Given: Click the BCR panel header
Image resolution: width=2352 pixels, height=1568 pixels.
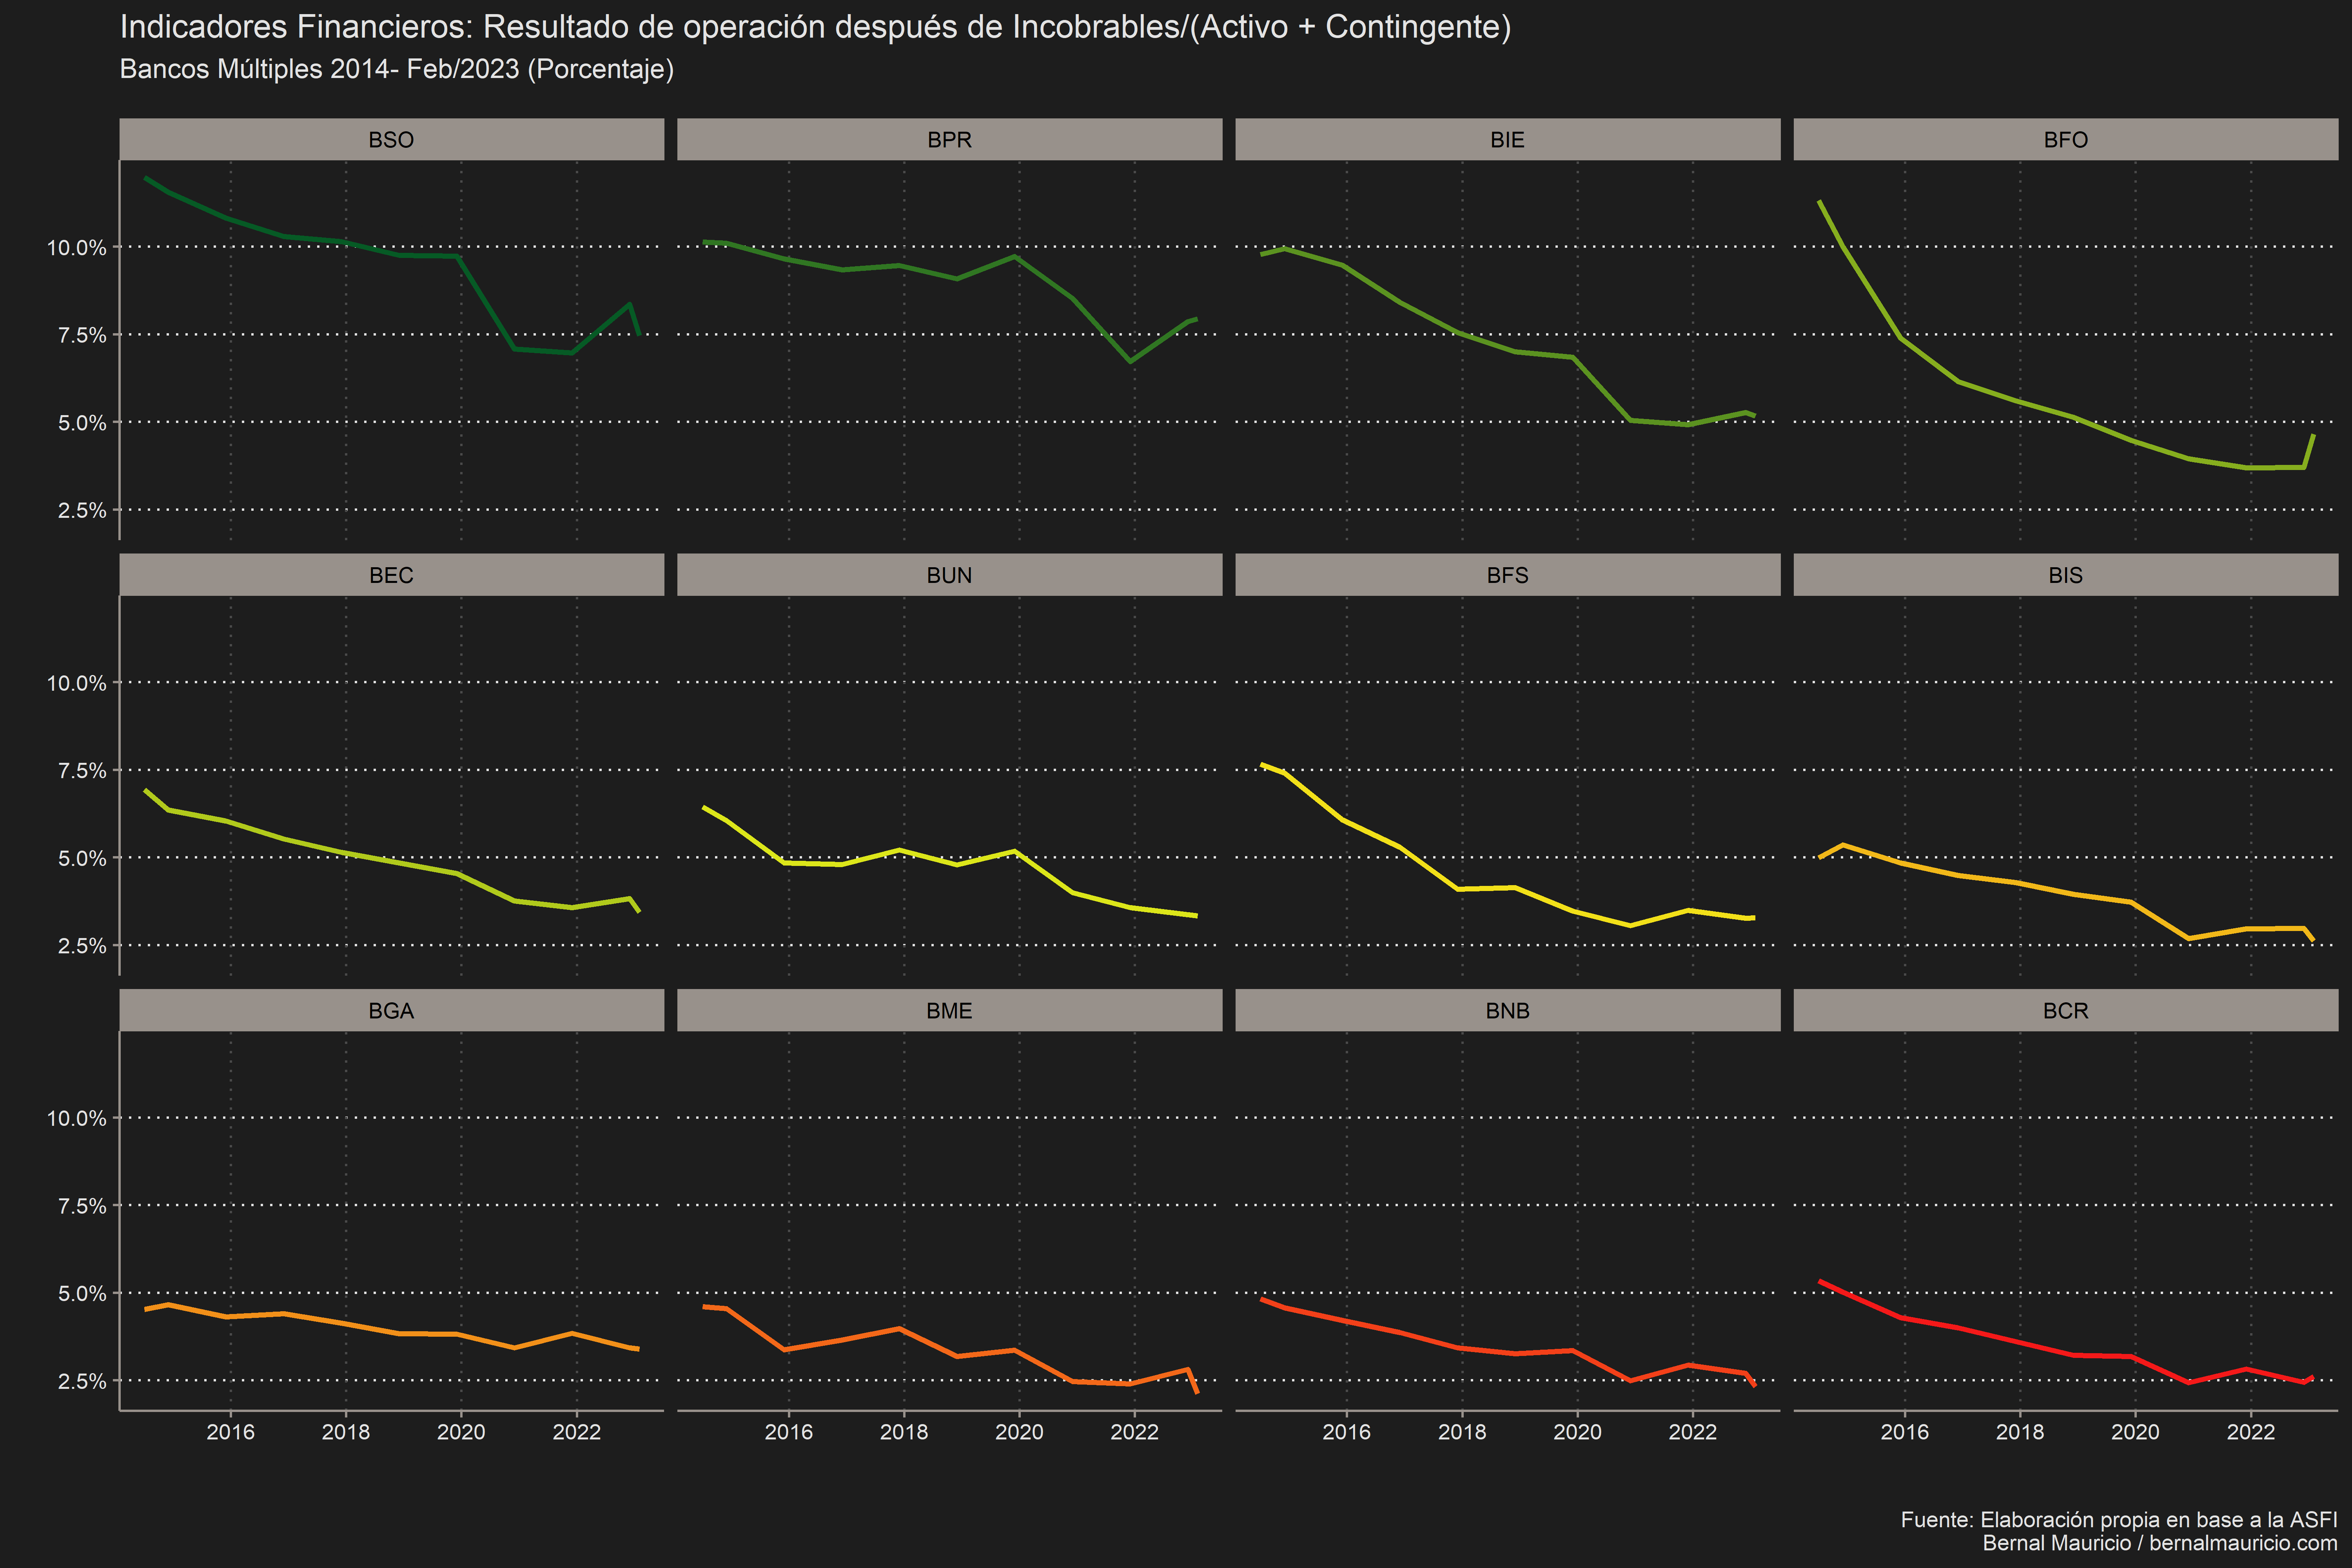Looking at the screenshot, I should pos(2065,1010).
